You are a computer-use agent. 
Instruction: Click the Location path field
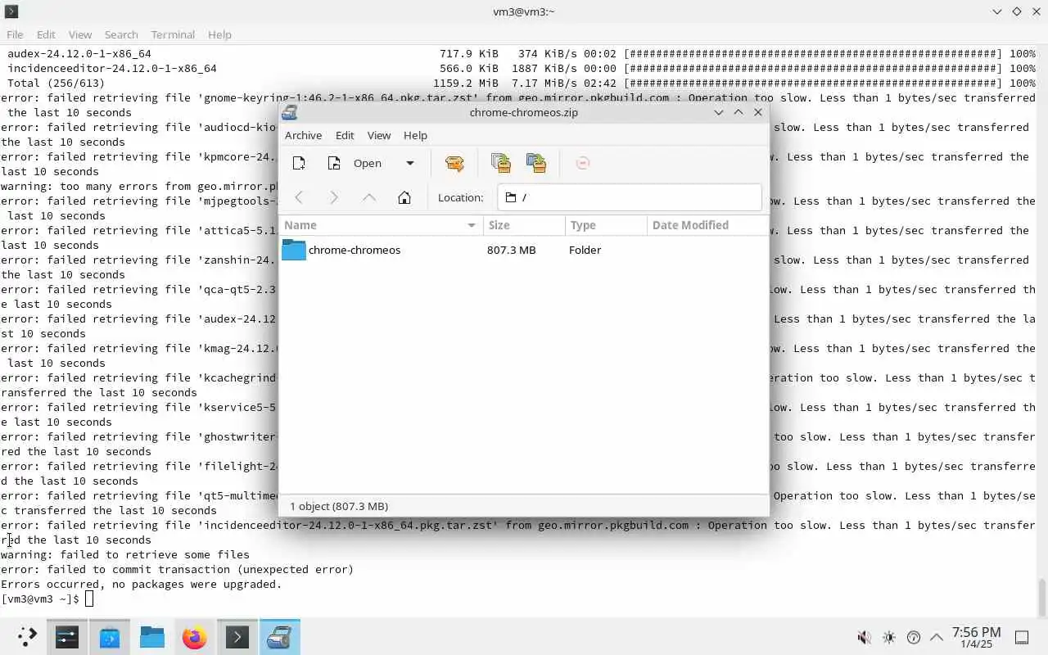pyautogui.click(x=629, y=197)
